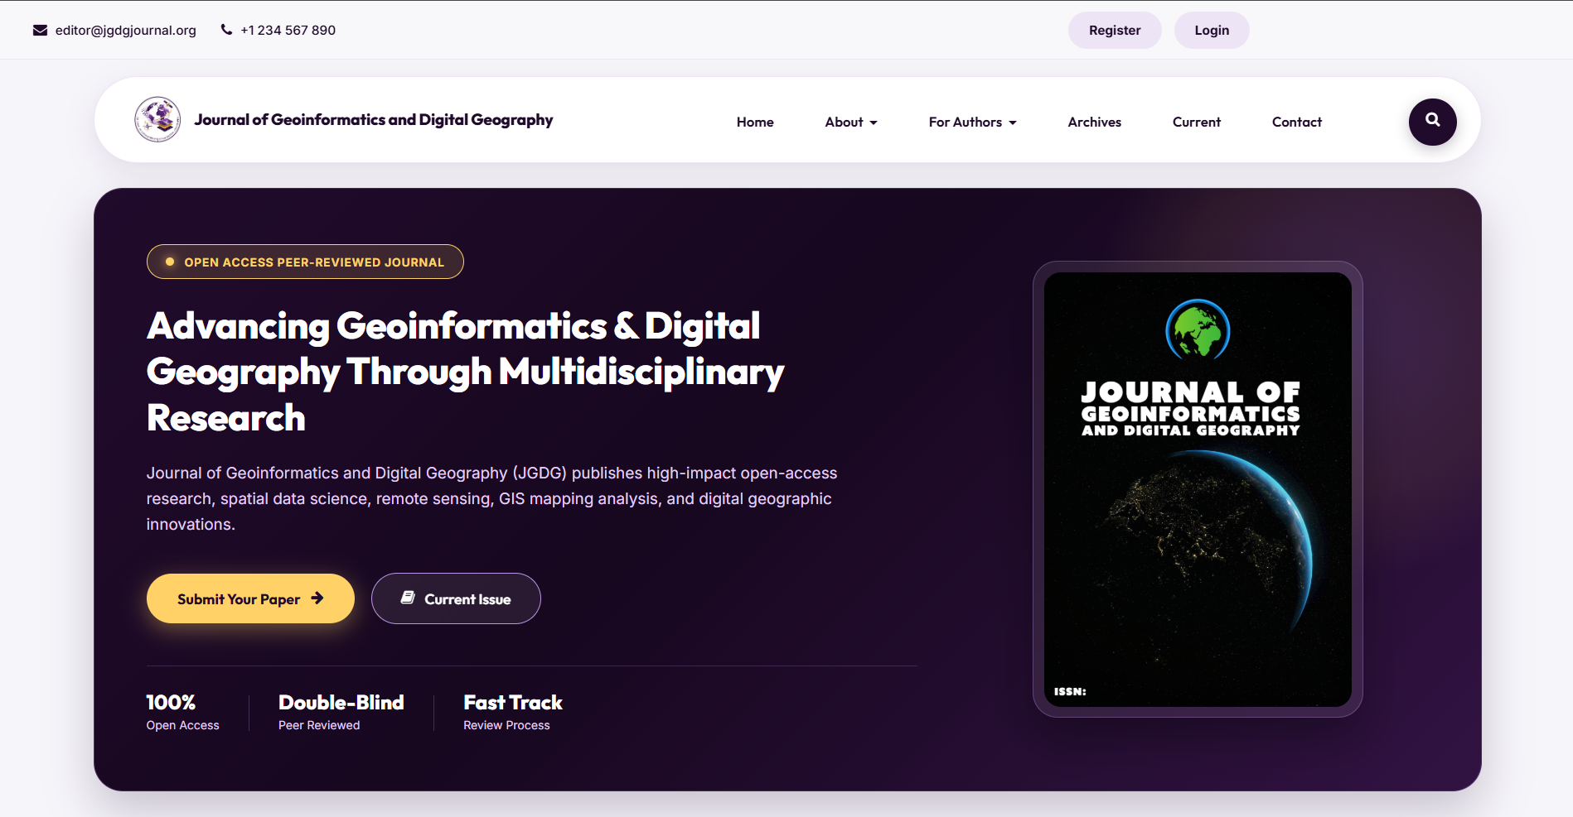This screenshot has width=1573, height=817.
Task: Click the journal cover image
Action: [x=1198, y=489]
